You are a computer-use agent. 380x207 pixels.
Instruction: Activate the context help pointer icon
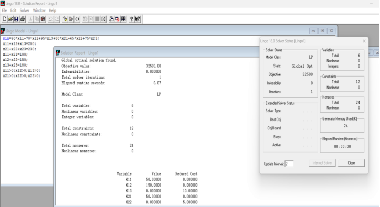tap(138, 19)
